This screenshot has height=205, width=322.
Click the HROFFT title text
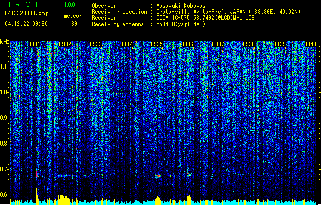pos(32,4)
